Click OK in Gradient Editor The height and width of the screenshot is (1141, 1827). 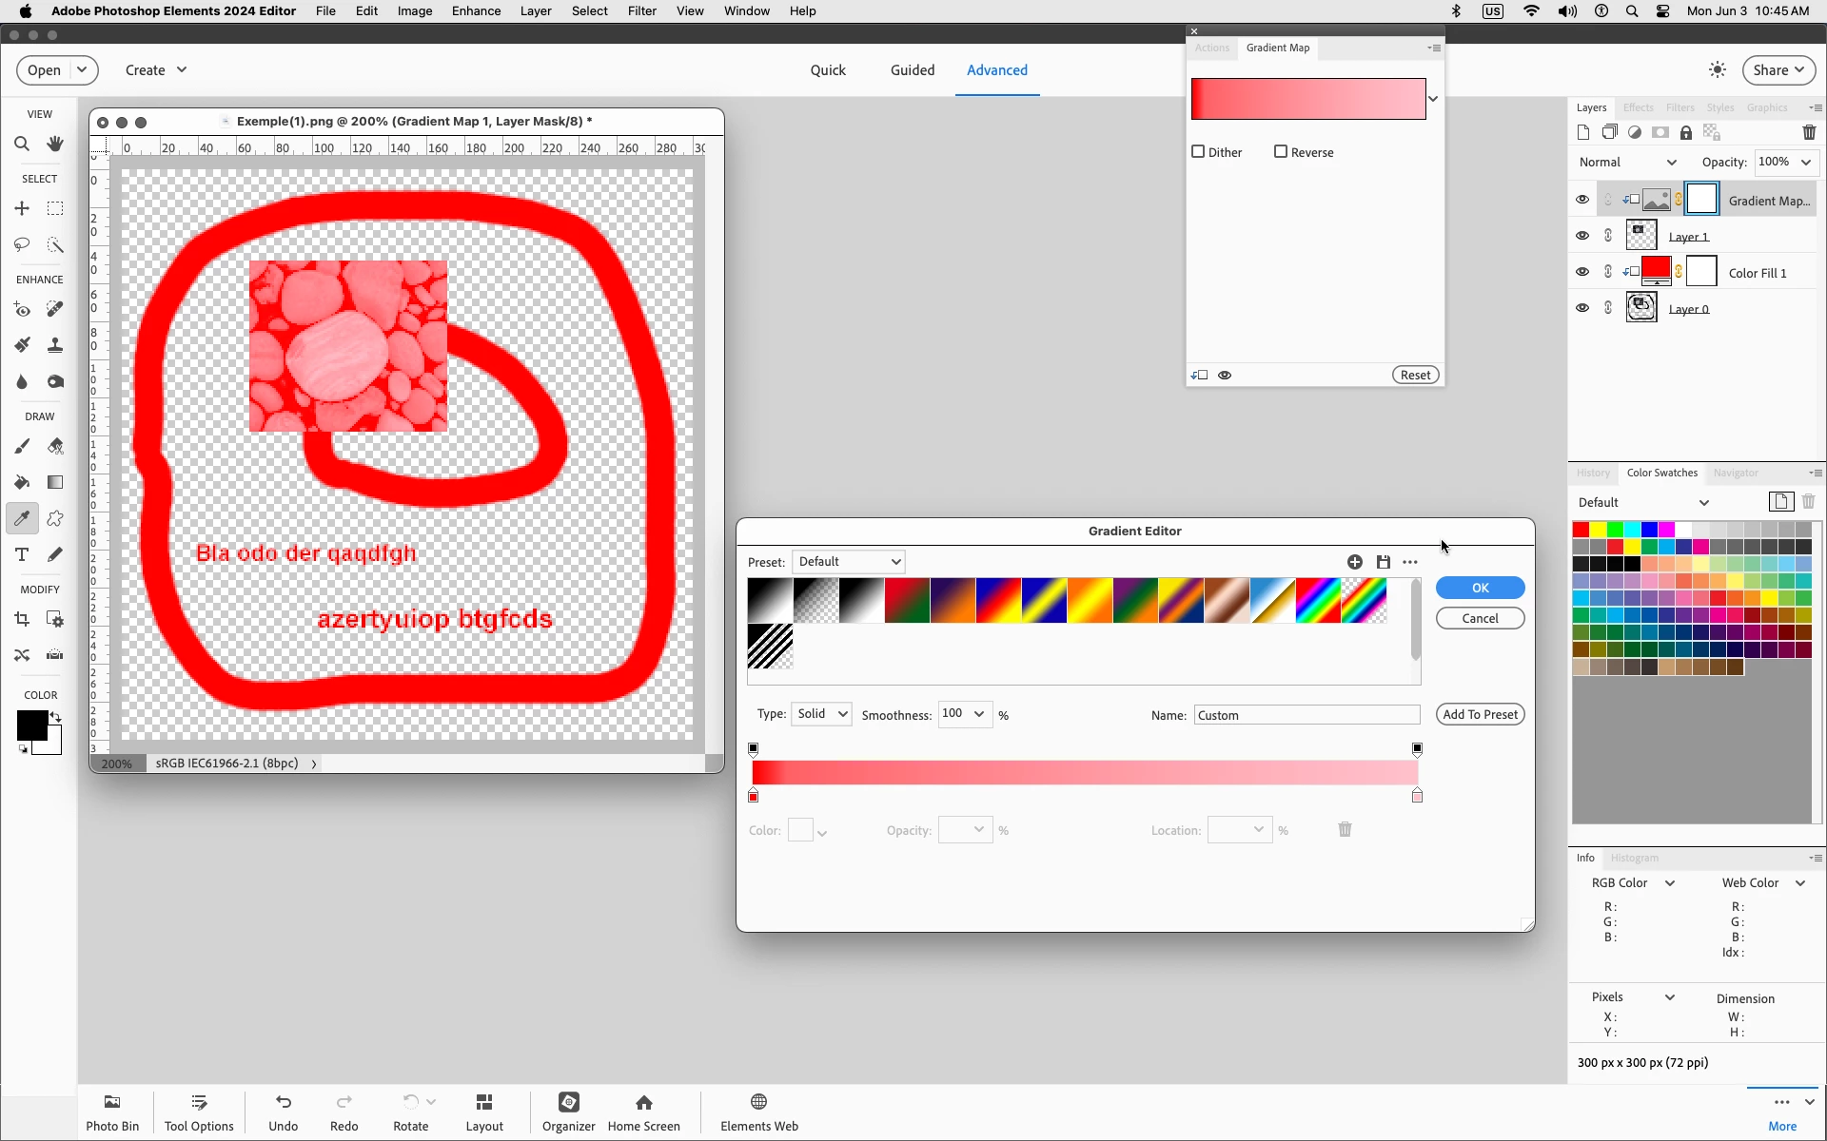tap(1480, 588)
